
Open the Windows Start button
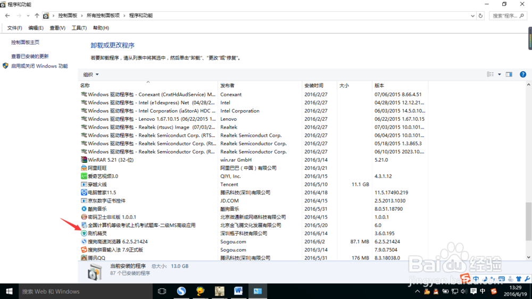[x=9, y=291]
